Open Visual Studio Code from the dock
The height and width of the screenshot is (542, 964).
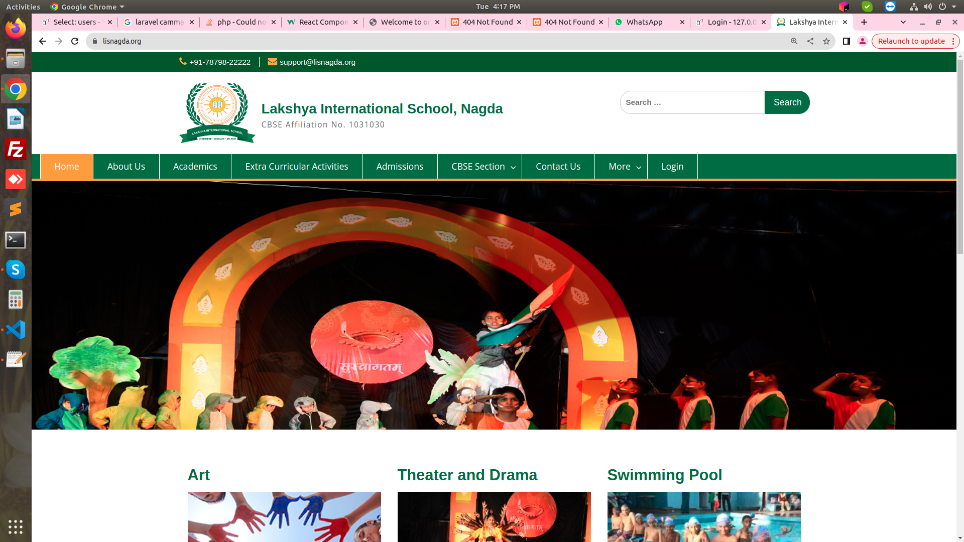click(x=16, y=329)
